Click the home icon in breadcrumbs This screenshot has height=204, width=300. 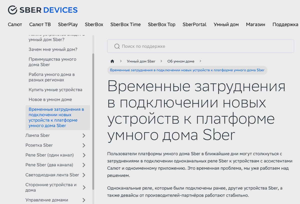112,61
